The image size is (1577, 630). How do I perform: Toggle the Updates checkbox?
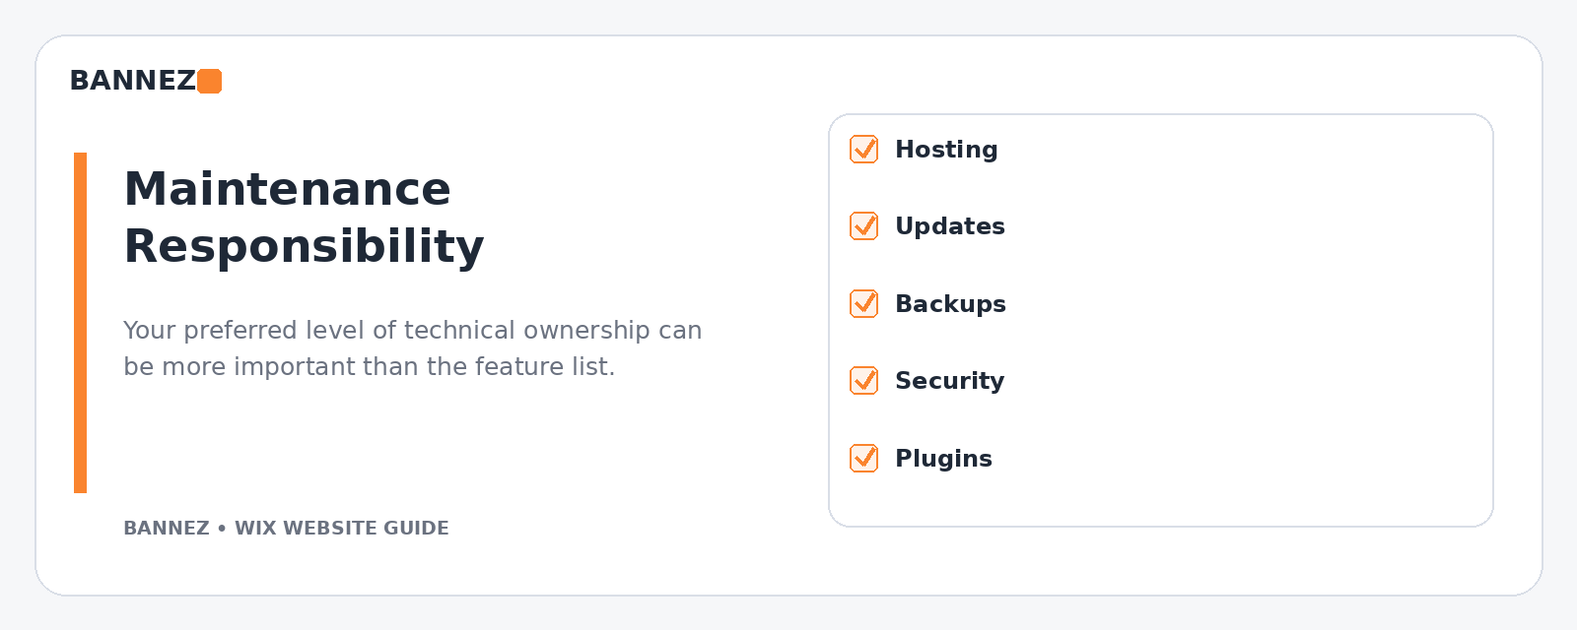(864, 226)
